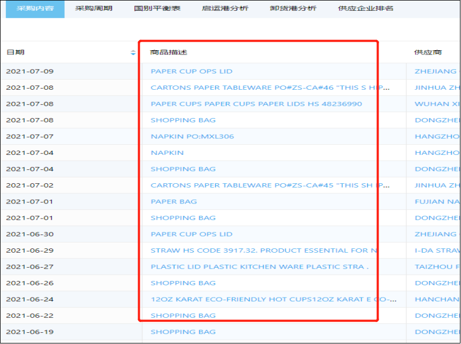Open NAPKIN in the 2021-07-04 row
The height and width of the screenshot is (344, 461).
167,153
